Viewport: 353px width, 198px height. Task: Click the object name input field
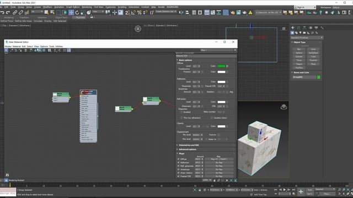pyautogui.click(x=304, y=77)
